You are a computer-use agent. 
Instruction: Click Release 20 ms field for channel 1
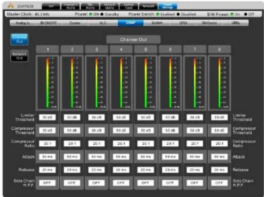coord(47,170)
